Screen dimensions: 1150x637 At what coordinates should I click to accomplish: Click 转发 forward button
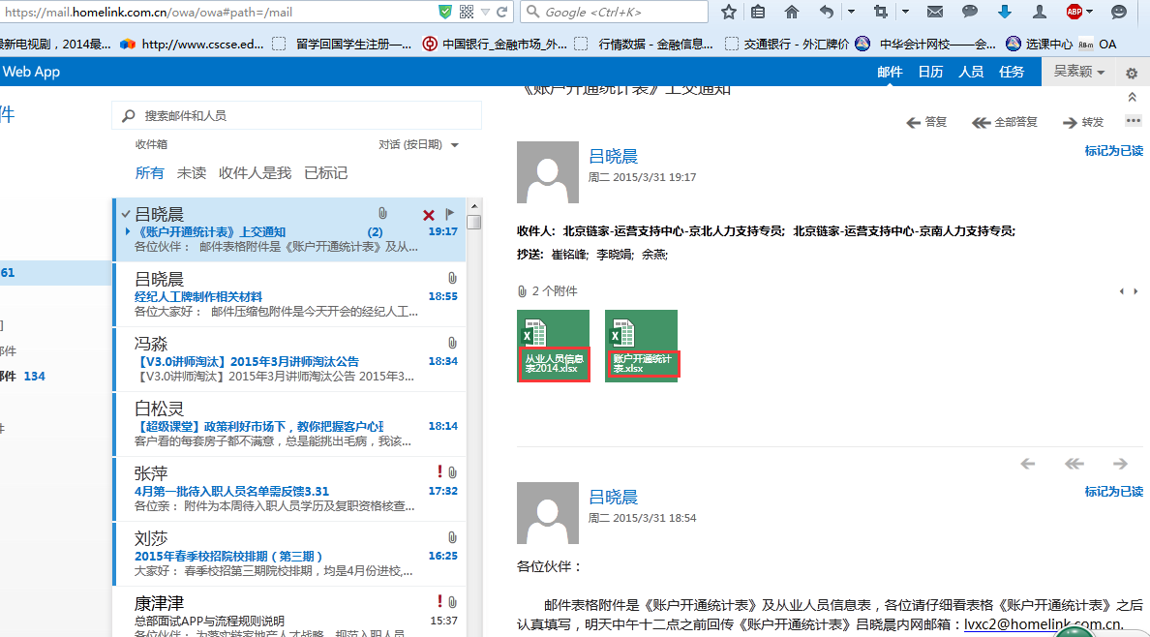(1082, 122)
